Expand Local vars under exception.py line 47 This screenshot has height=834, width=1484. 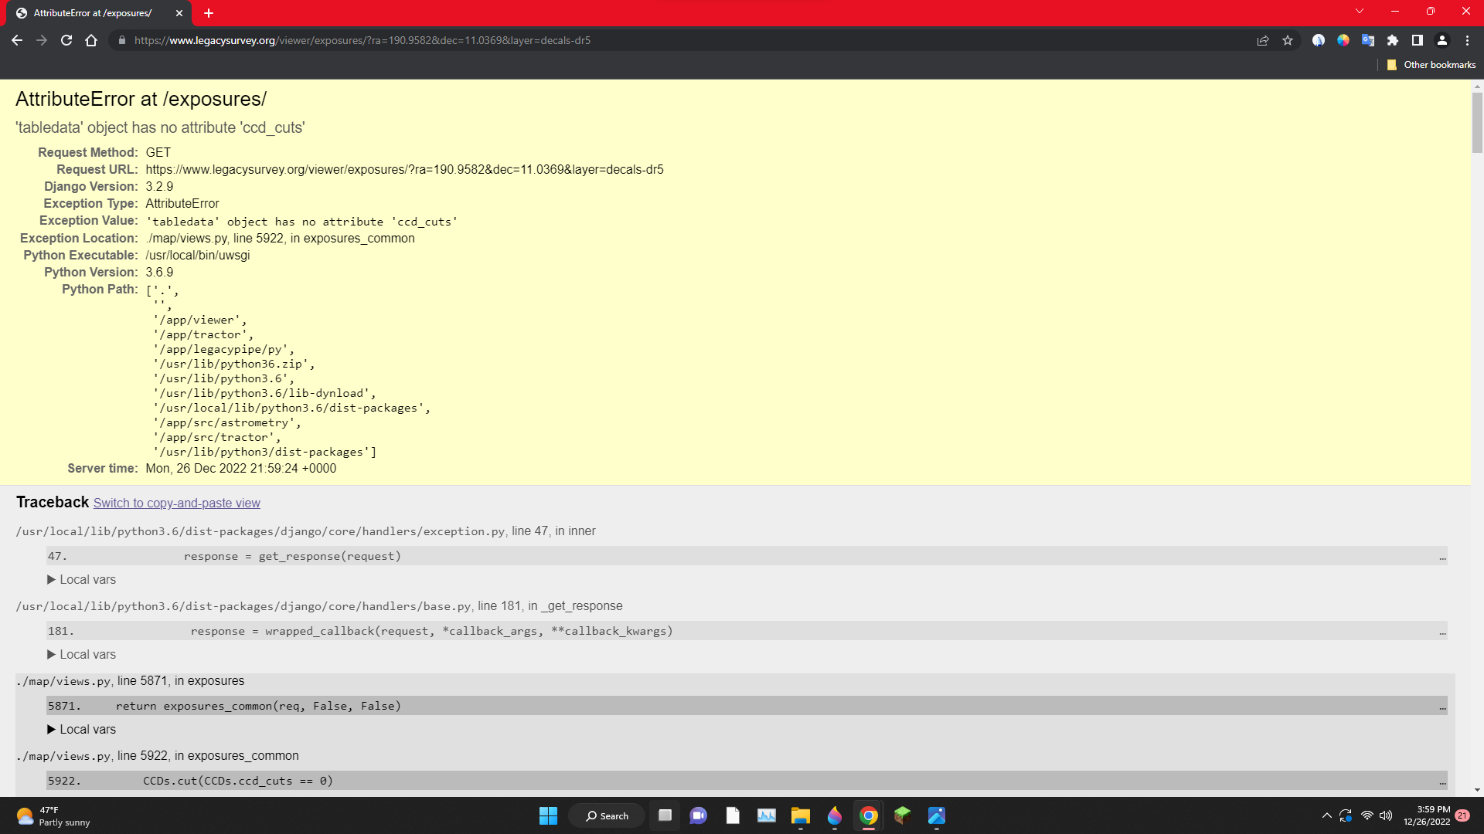tap(81, 580)
